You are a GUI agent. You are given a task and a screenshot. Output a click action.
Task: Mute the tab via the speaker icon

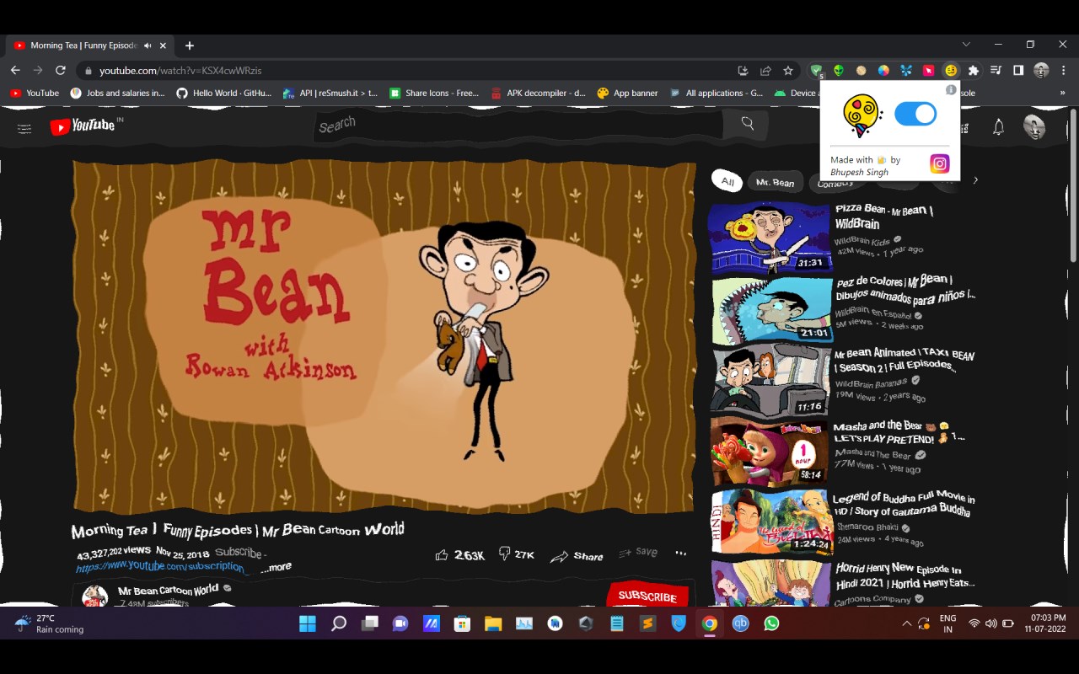(148, 45)
